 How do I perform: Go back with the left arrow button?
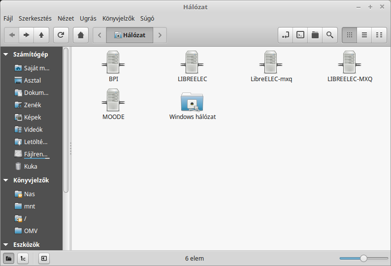(x=12, y=35)
